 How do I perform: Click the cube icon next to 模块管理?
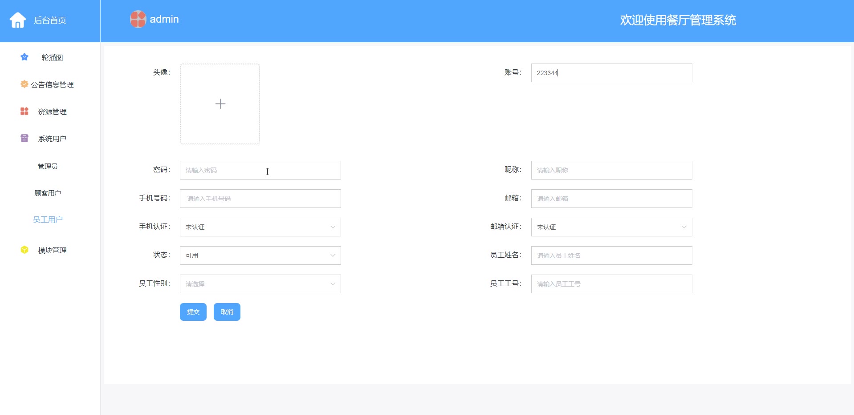pos(24,250)
